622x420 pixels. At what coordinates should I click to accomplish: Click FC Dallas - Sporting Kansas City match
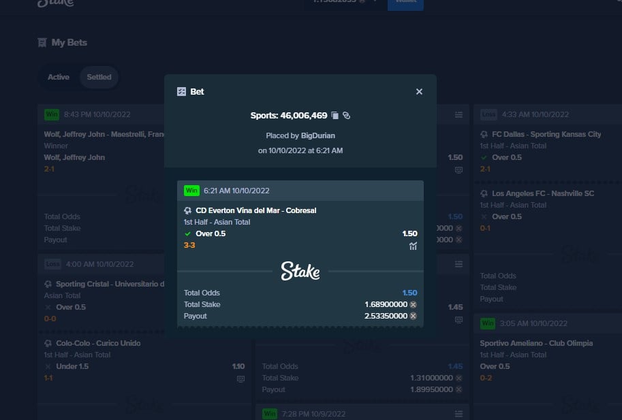point(546,134)
